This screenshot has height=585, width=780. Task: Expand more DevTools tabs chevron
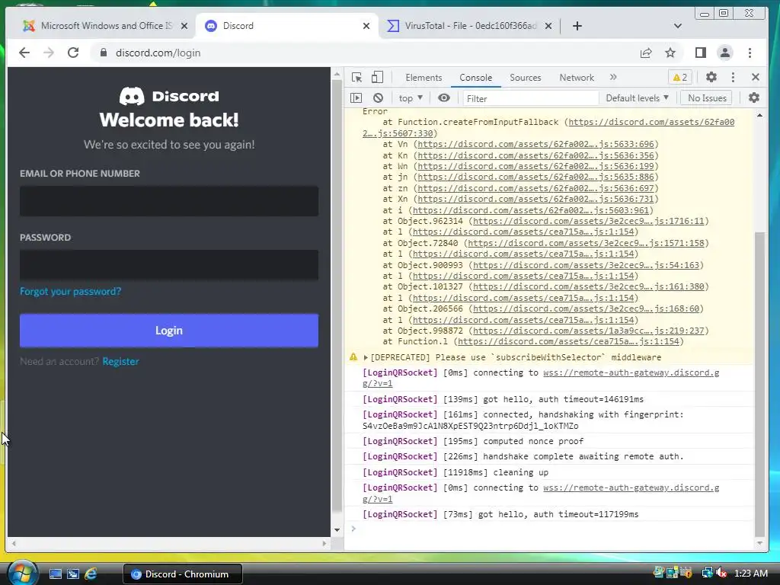pos(613,77)
